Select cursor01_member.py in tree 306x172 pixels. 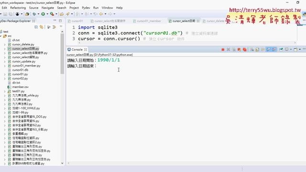[x=26, y=66]
